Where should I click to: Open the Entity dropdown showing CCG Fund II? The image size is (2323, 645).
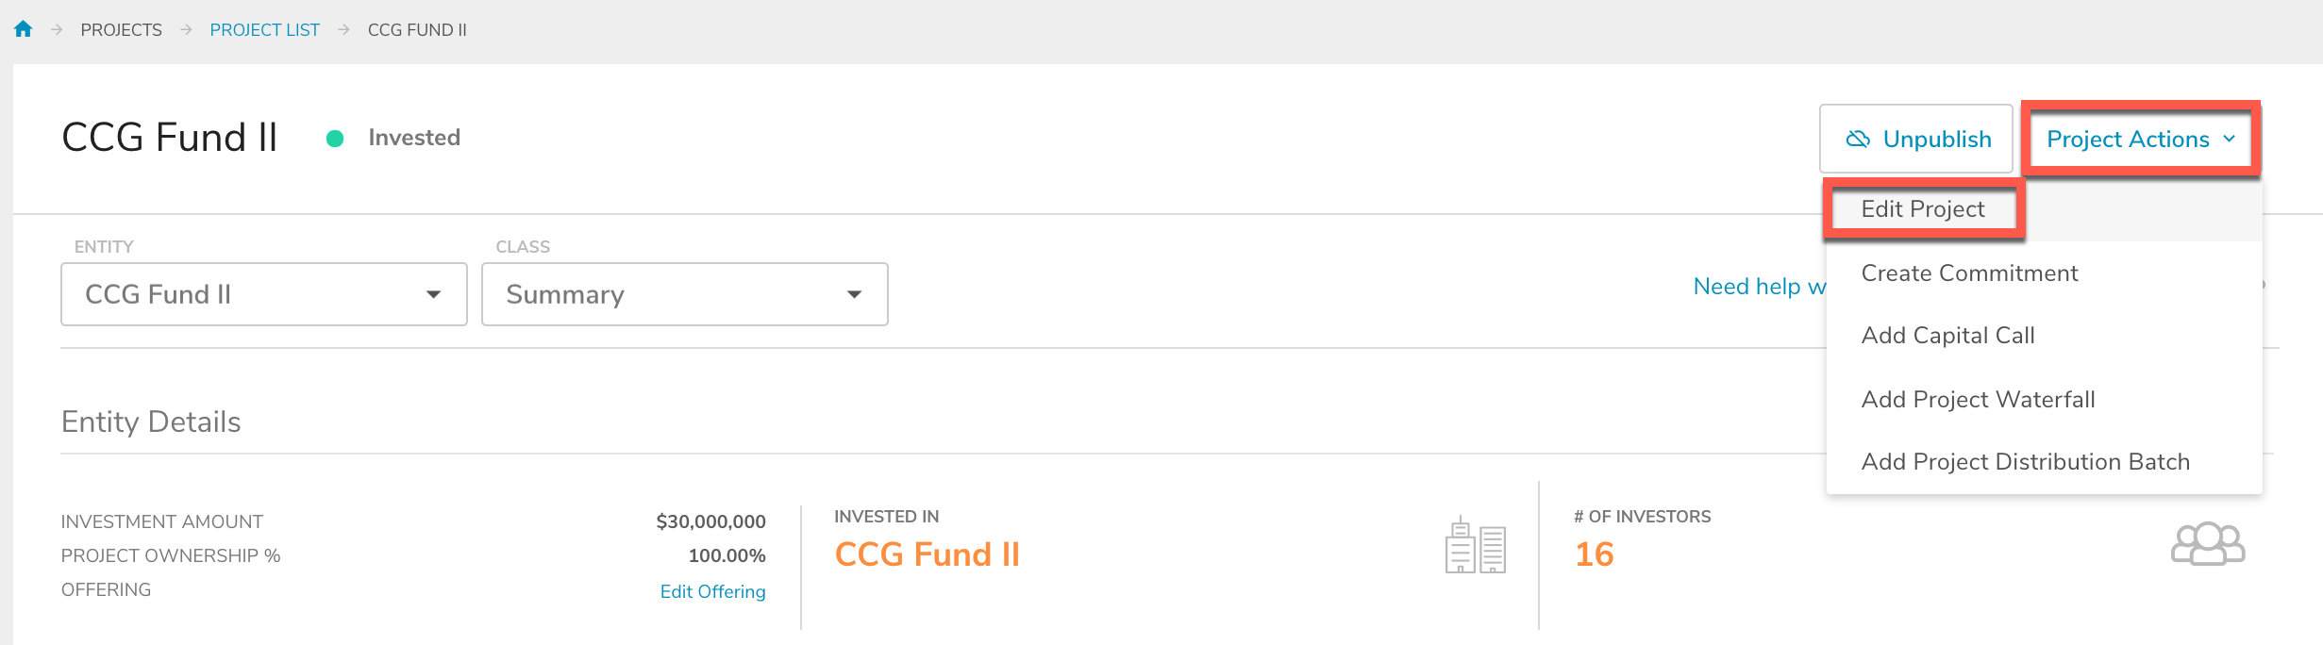click(264, 294)
